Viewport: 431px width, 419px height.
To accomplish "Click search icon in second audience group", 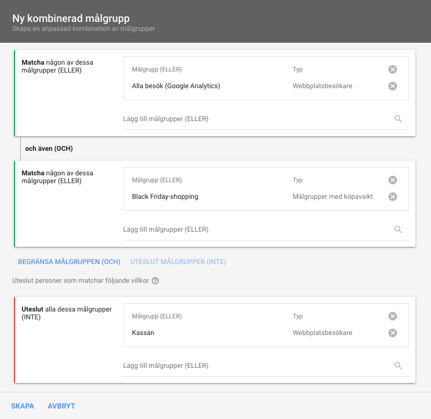I will pyautogui.click(x=398, y=230).
